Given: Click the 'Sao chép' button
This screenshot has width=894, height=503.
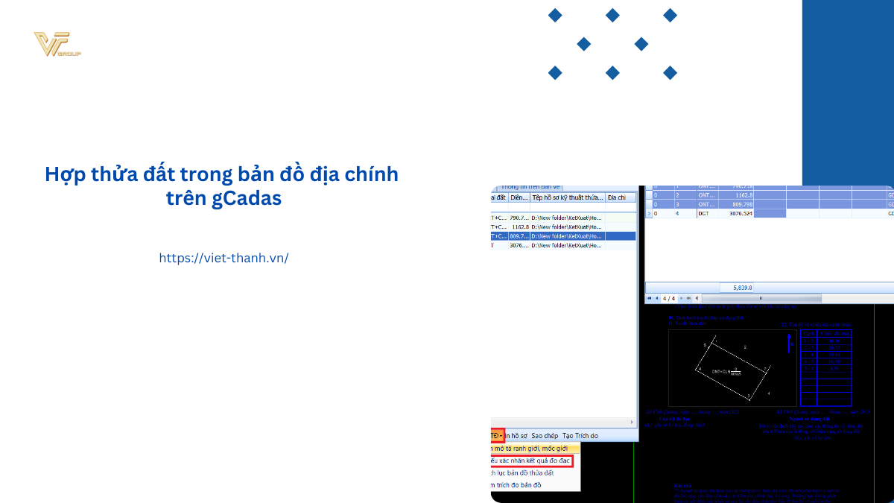Looking at the screenshot, I should coord(545,435).
